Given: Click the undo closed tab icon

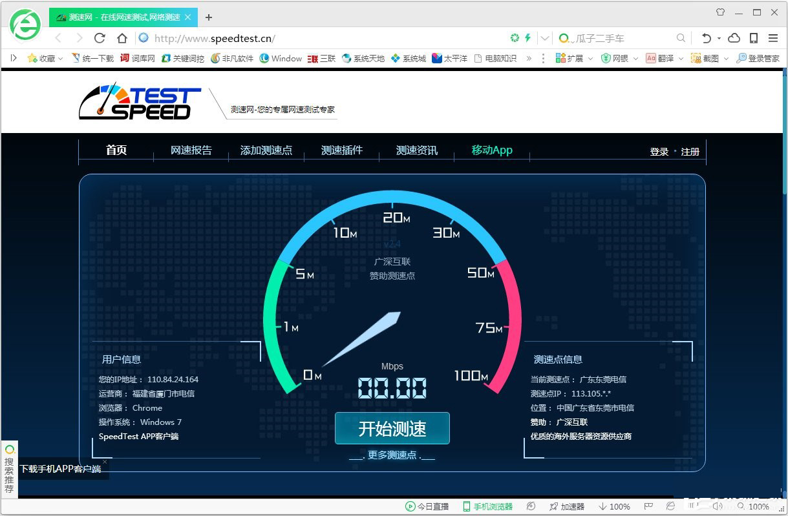Looking at the screenshot, I should pyautogui.click(x=706, y=38).
